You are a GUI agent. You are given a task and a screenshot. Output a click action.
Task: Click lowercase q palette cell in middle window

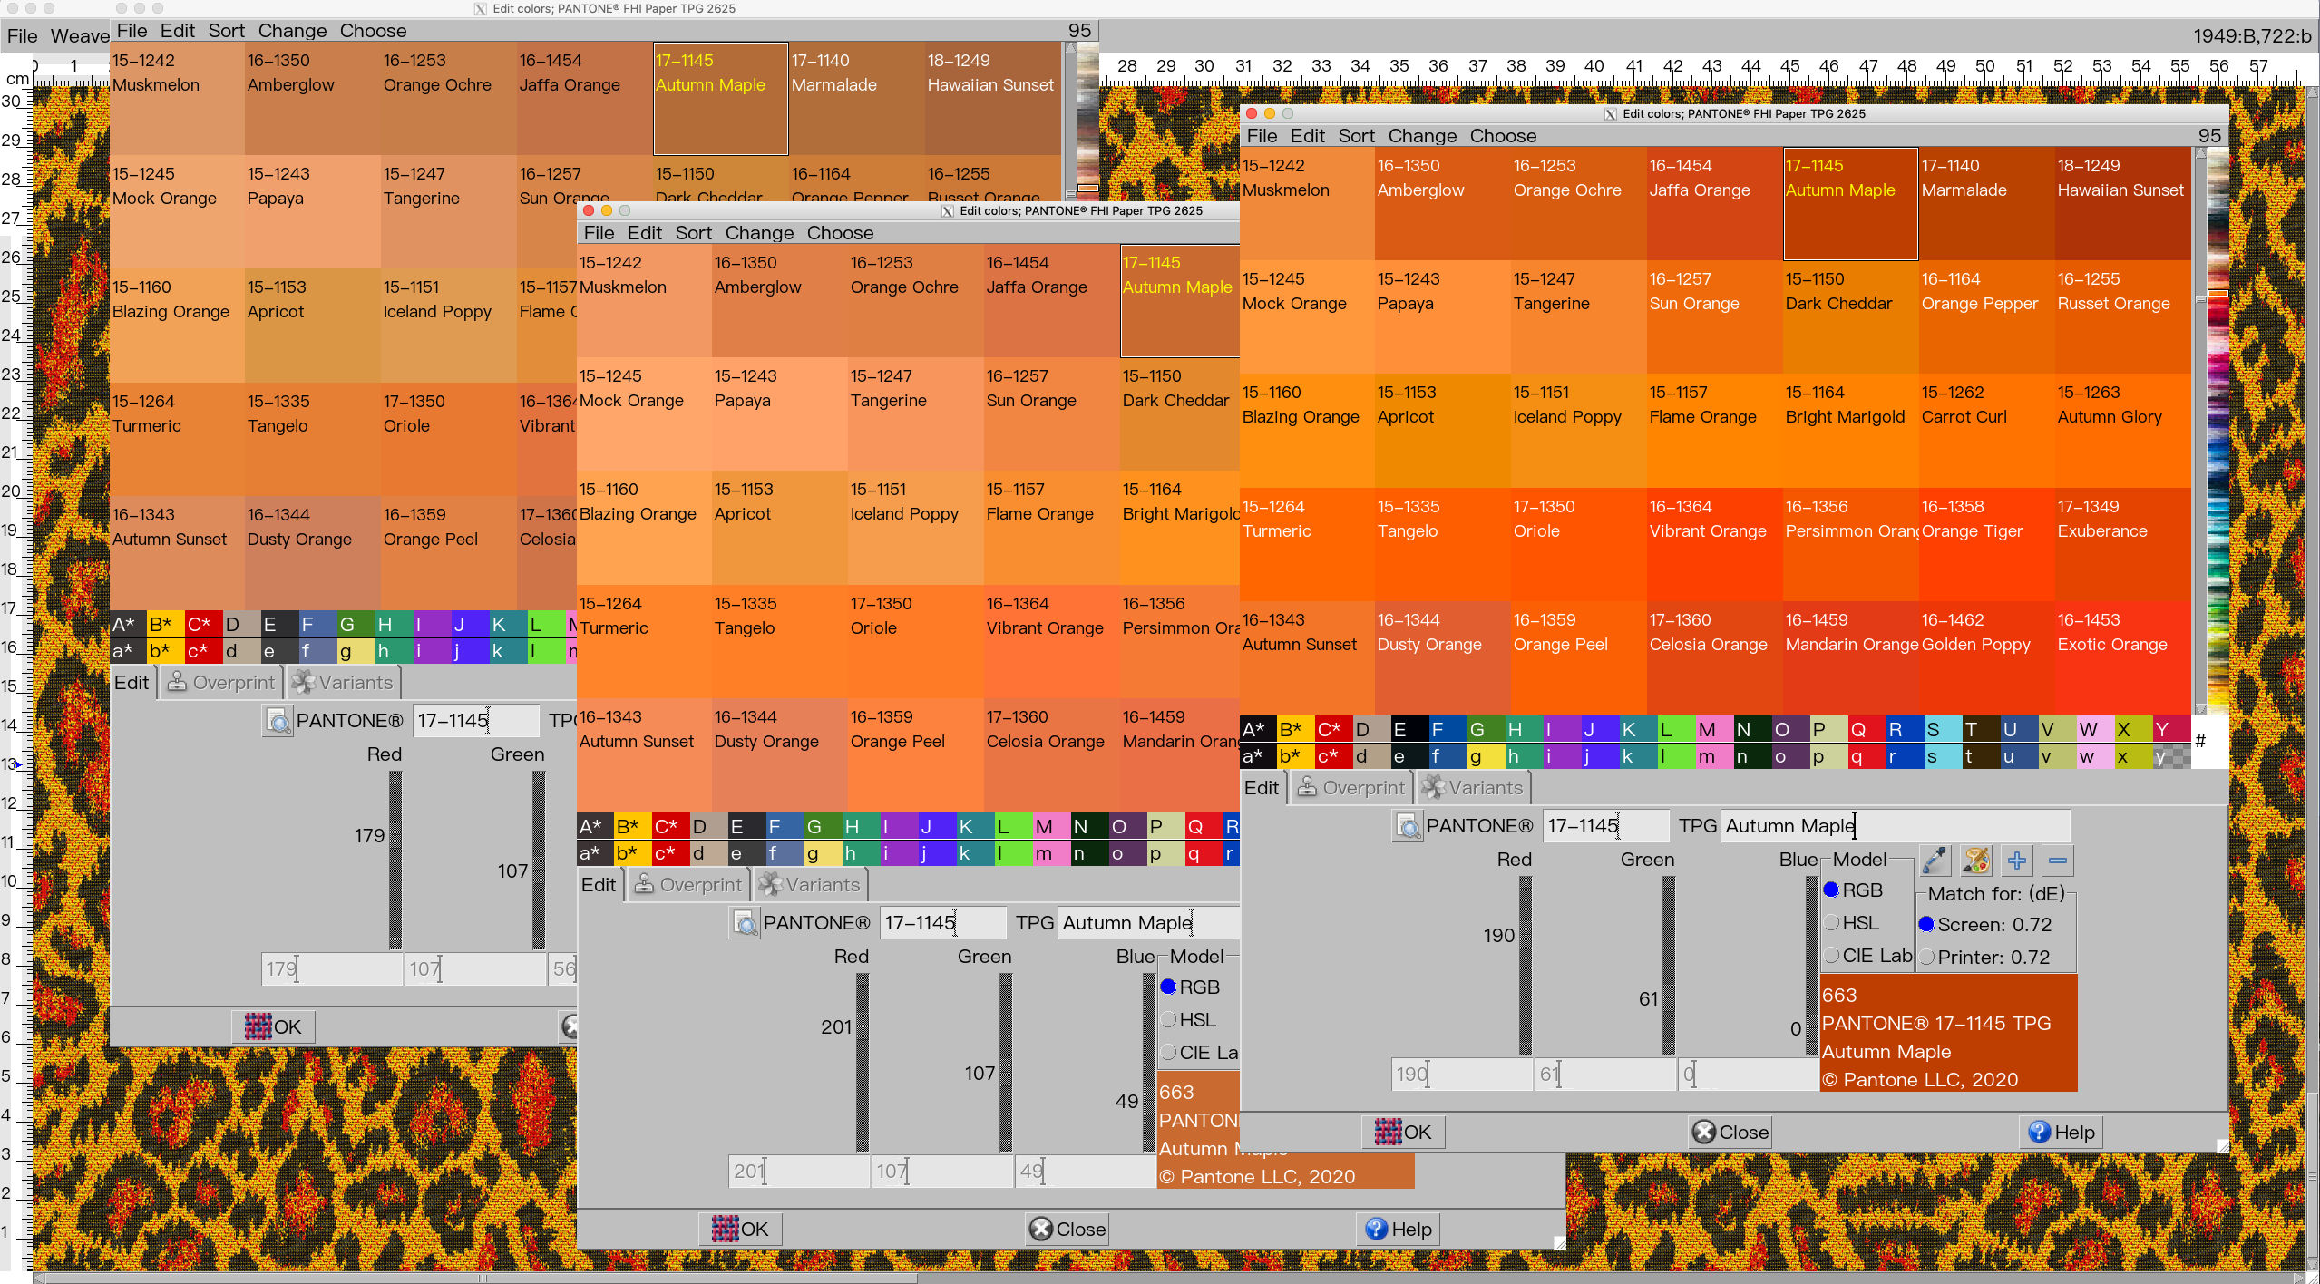1203,853
